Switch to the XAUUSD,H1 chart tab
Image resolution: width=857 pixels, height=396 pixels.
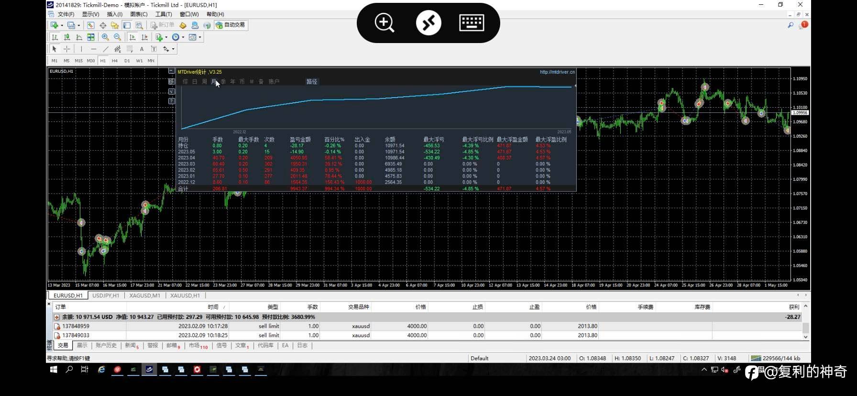point(185,296)
